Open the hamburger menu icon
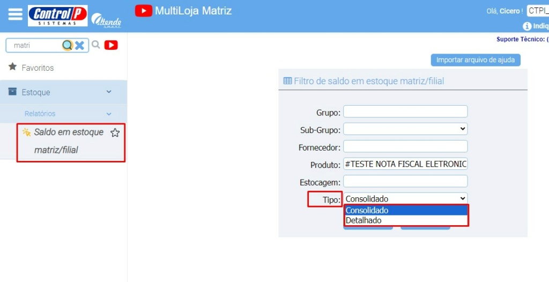Screen dimensions: 549x282 click(15, 14)
